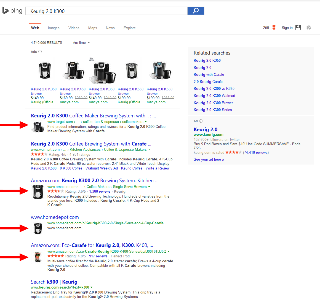Image resolution: width=320 pixels, height=307 pixels.
Task: Open the Home Depot result thumbnail
Action: (38, 228)
